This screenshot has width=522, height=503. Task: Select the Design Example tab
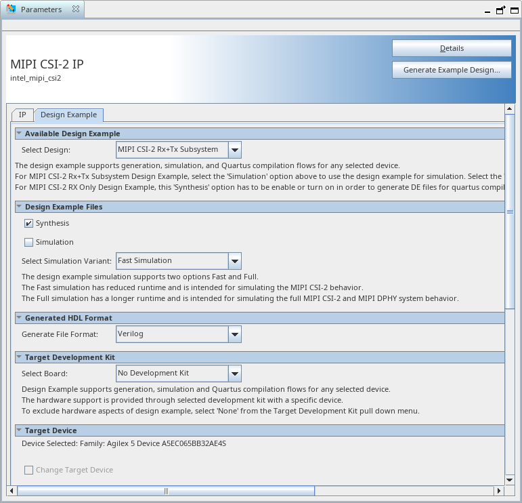tap(68, 115)
